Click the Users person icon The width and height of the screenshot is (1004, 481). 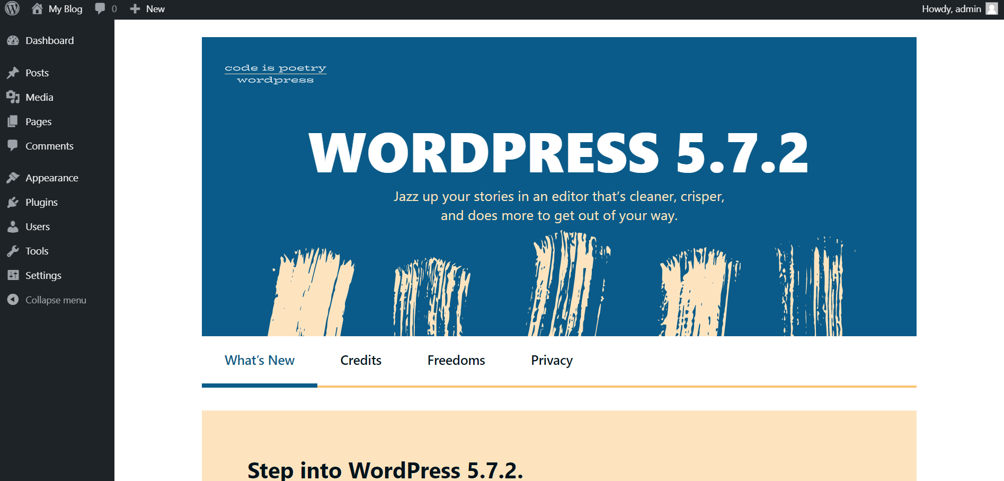click(13, 226)
